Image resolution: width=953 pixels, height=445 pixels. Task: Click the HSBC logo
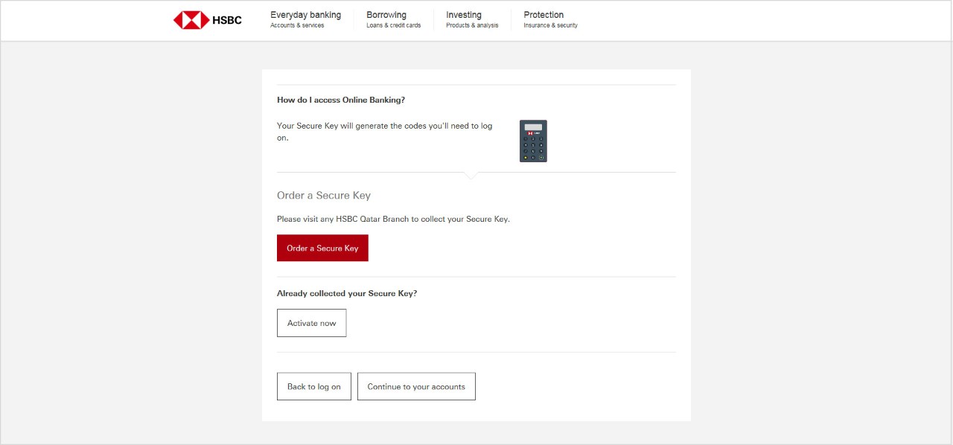208,20
